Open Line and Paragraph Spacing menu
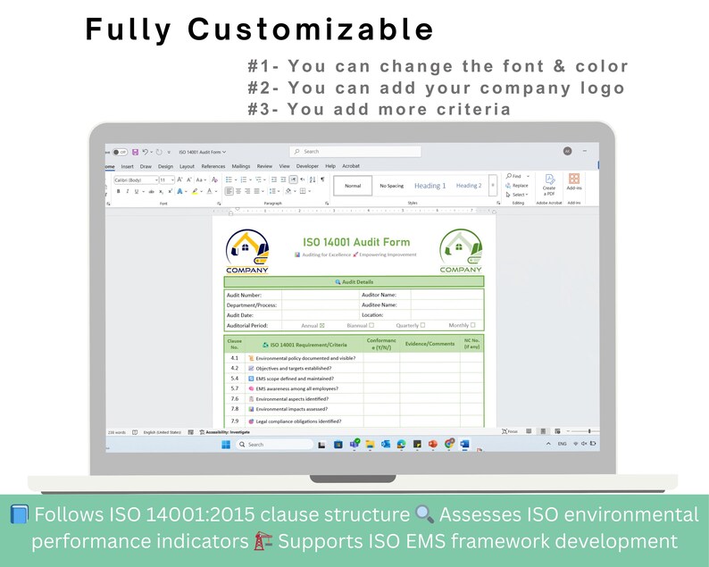709x567 pixels. 272,191
